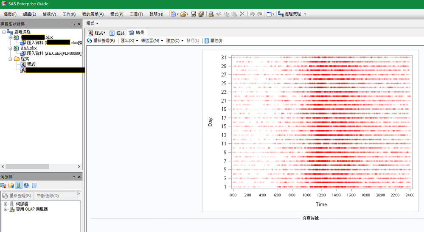
Task: Click the project tree scroll left arrow
Action: pyautogui.click(x=3, y=166)
